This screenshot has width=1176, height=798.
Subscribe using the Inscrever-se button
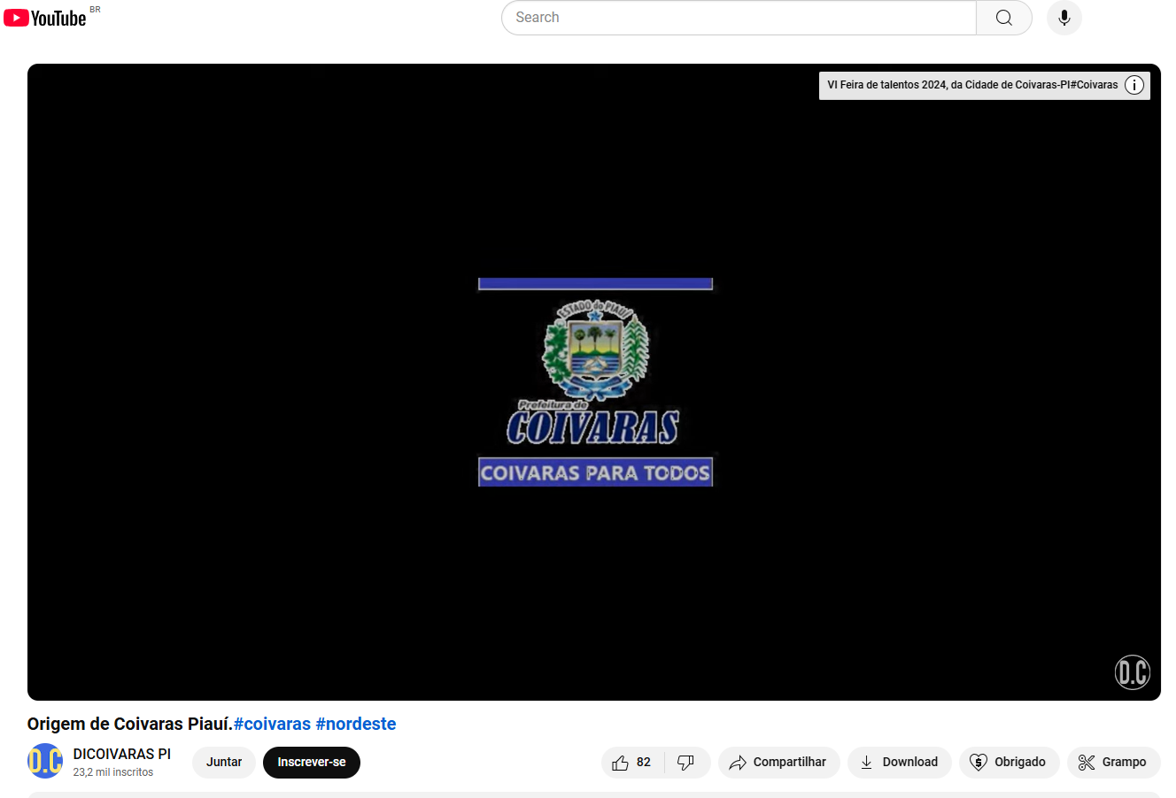[311, 763]
